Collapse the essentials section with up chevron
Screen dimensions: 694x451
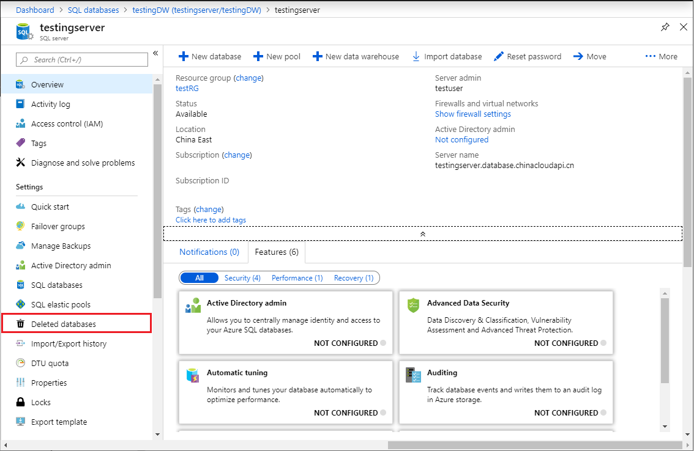pos(423,234)
